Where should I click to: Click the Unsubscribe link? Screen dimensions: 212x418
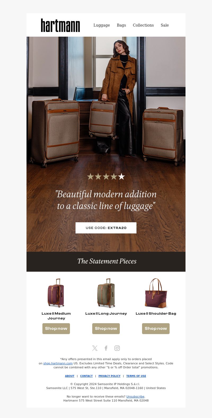(135, 396)
